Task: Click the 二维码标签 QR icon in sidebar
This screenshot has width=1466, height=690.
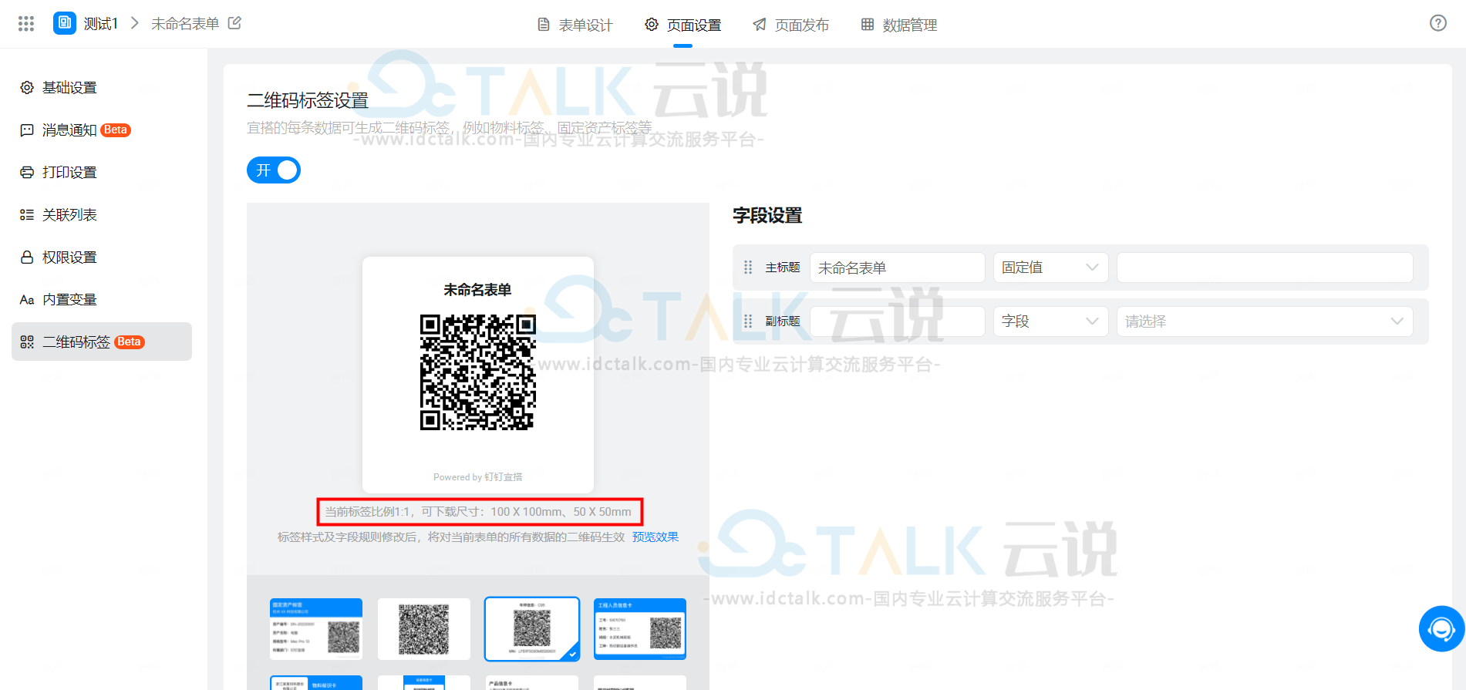Action: click(27, 342)
